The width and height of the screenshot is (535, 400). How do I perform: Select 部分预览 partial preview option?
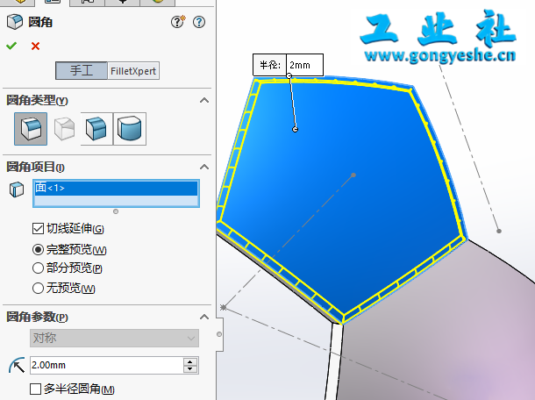click(38, 268)
